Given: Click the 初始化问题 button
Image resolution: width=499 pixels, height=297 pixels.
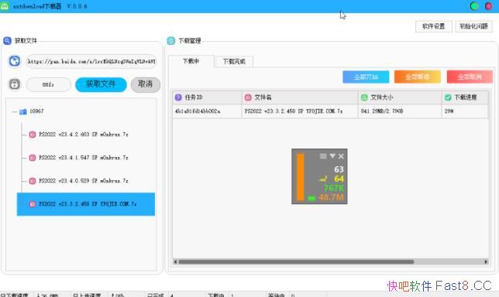Looking at the screenshot, I should tap(473, 26).
